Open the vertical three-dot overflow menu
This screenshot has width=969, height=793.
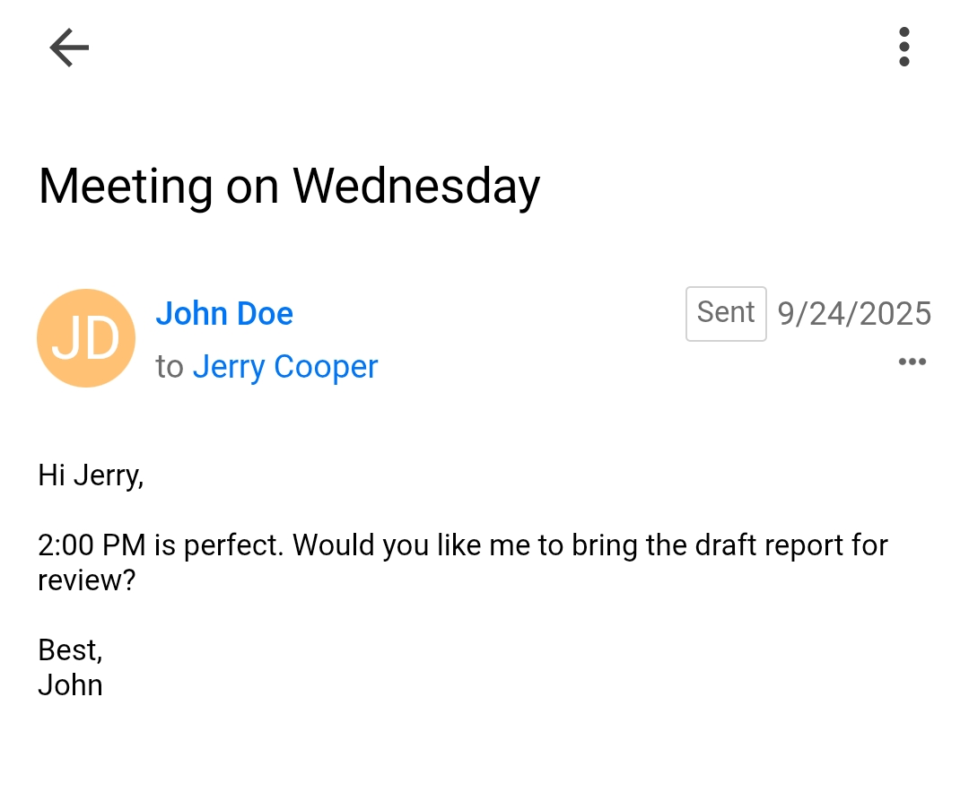coord(904,47)
